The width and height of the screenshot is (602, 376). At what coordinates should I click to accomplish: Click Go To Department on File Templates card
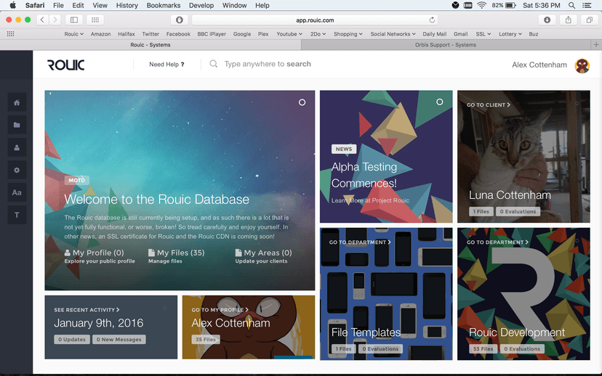point(360,242)
